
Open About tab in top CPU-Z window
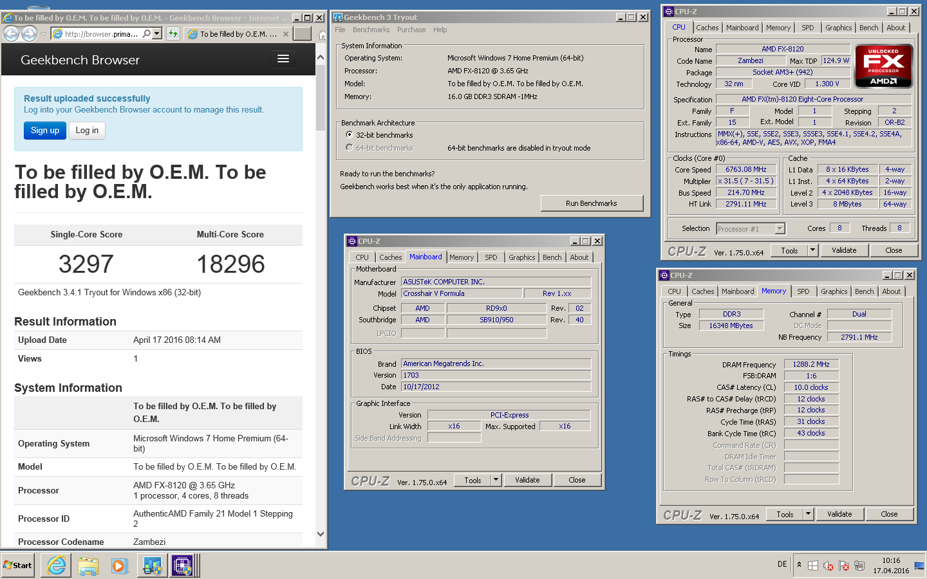pyautogui.click(x=895, y=28)
